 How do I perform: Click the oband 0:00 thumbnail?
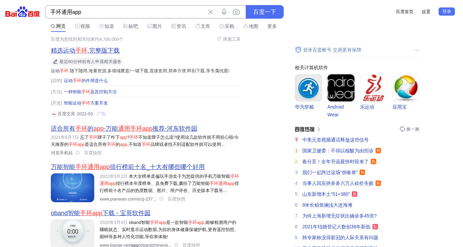73,233
